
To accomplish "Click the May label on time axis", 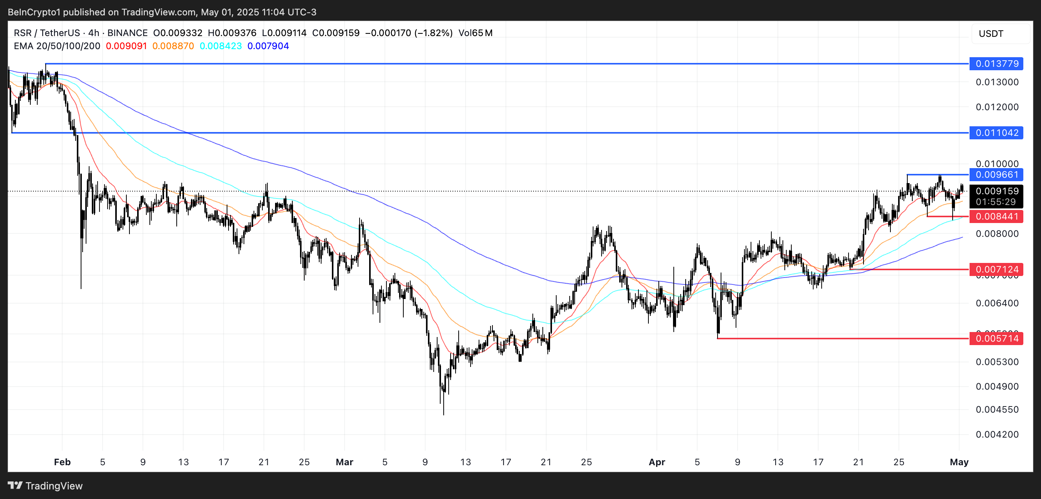I will [959, 462].
